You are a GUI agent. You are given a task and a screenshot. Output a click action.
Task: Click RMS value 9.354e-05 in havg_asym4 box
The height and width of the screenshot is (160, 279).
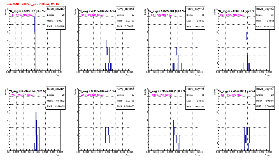click(59, 106)
